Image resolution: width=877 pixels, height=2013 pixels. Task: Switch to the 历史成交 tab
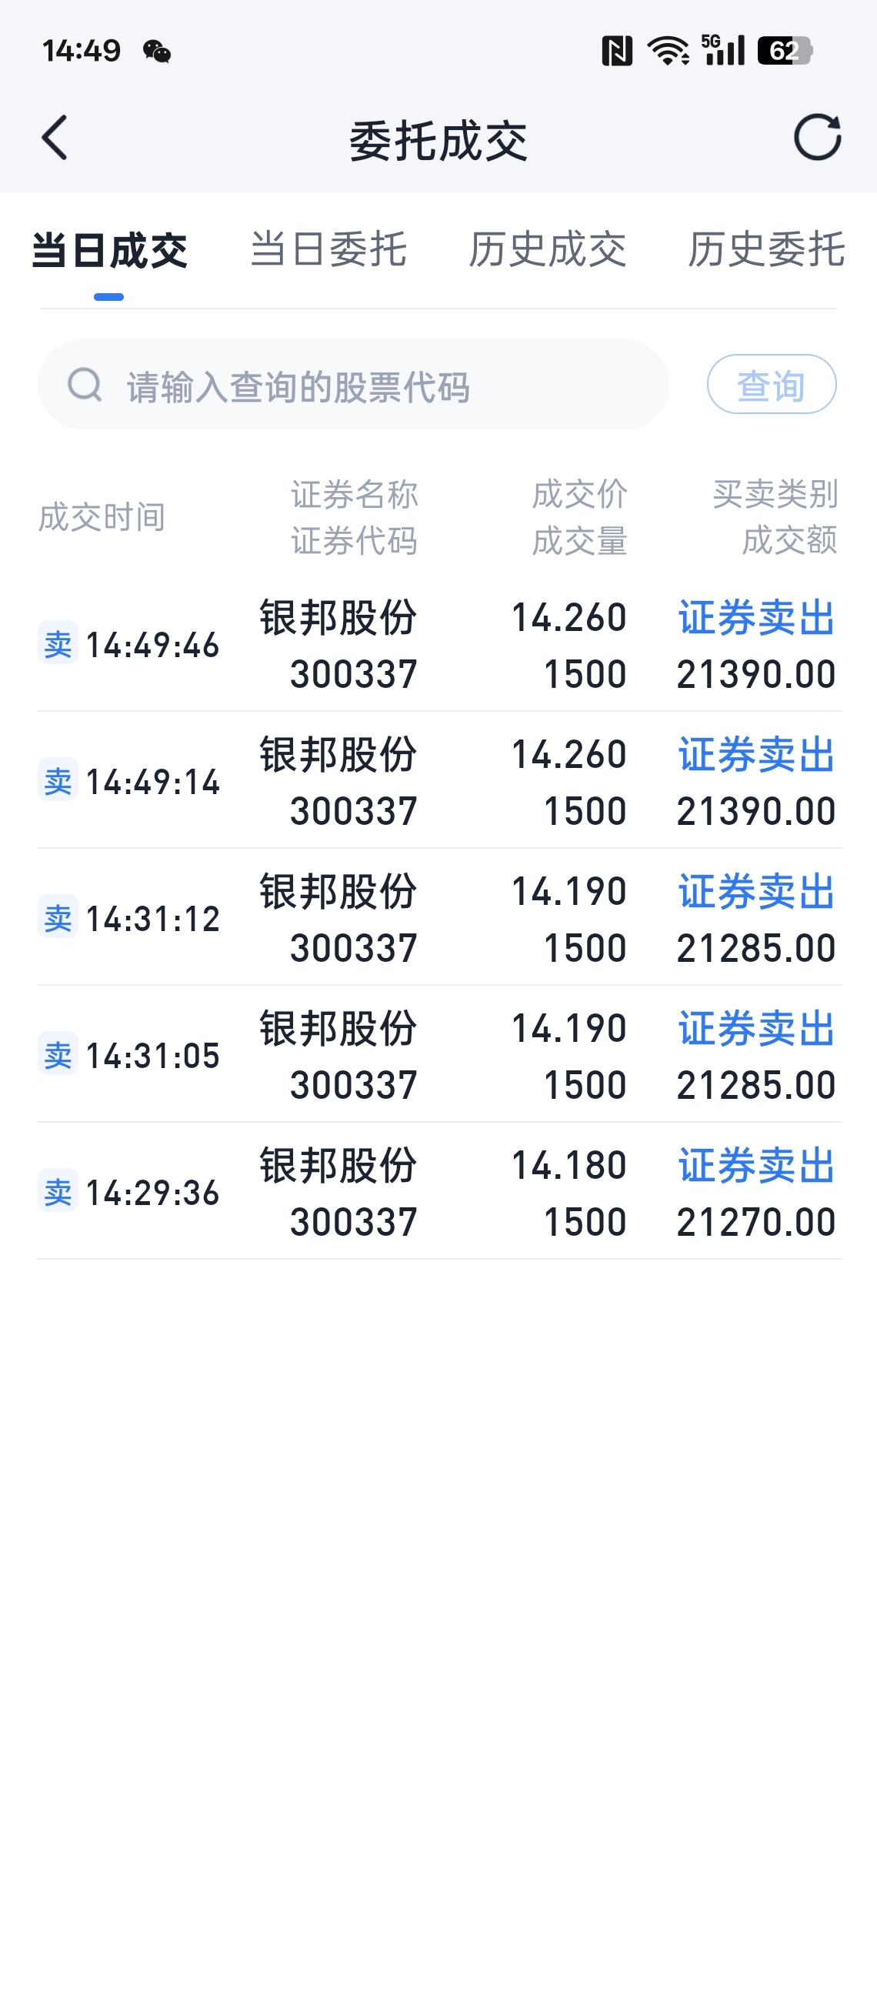coord(547,250)
